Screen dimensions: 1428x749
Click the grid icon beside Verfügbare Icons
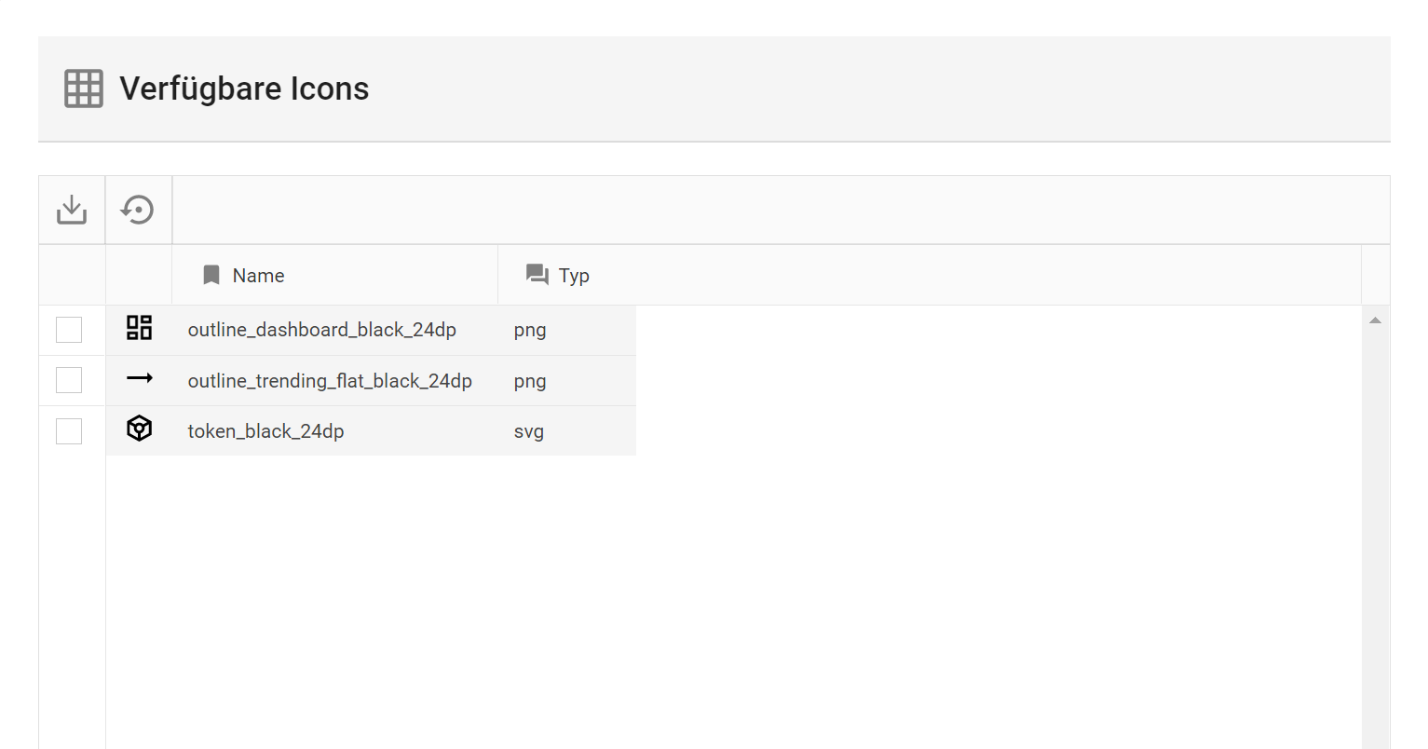pos(84,89)
